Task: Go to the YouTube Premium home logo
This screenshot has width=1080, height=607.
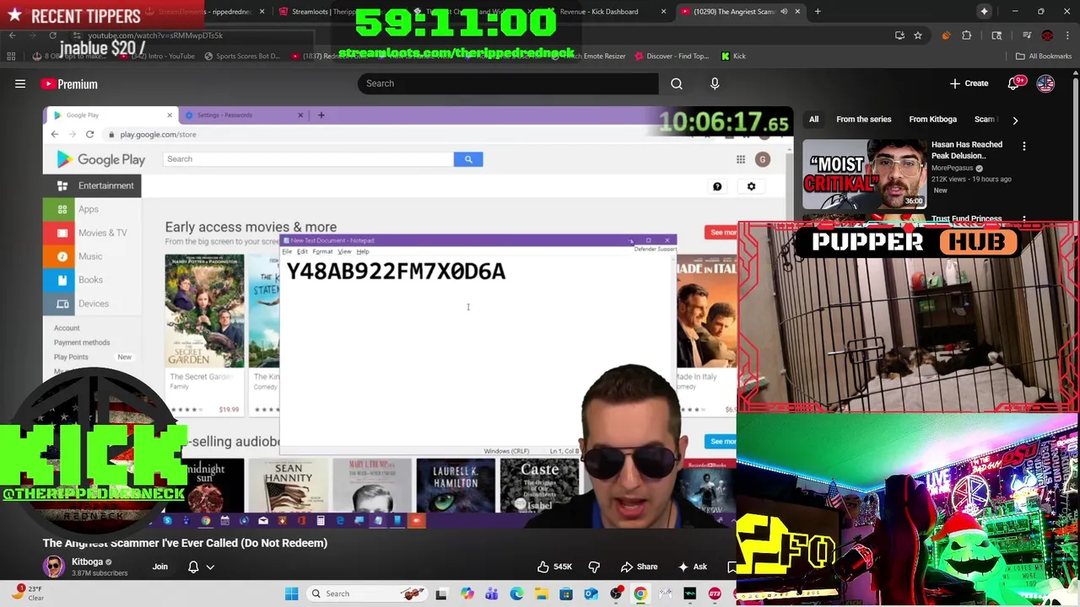Action: coord(69,83)
